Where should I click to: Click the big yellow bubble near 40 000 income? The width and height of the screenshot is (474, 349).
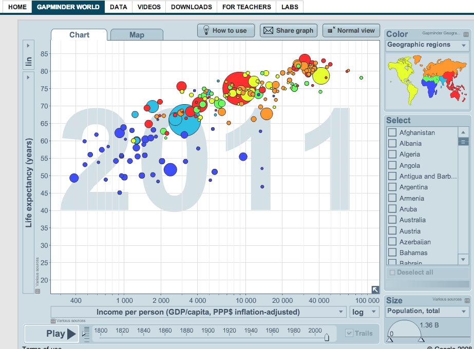[x=321, y=75]
